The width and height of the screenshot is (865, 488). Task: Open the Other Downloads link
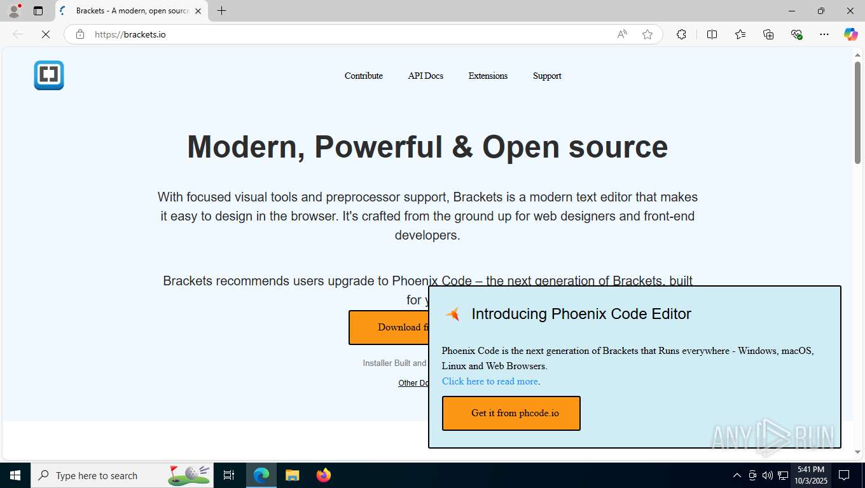(413, 383)
